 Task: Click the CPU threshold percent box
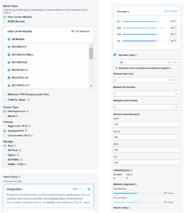173,21
